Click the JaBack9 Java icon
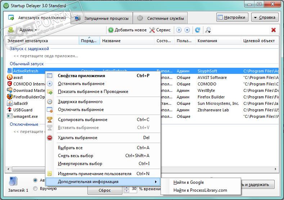Screen dimensions: 284x200 [x=10, y=103]
